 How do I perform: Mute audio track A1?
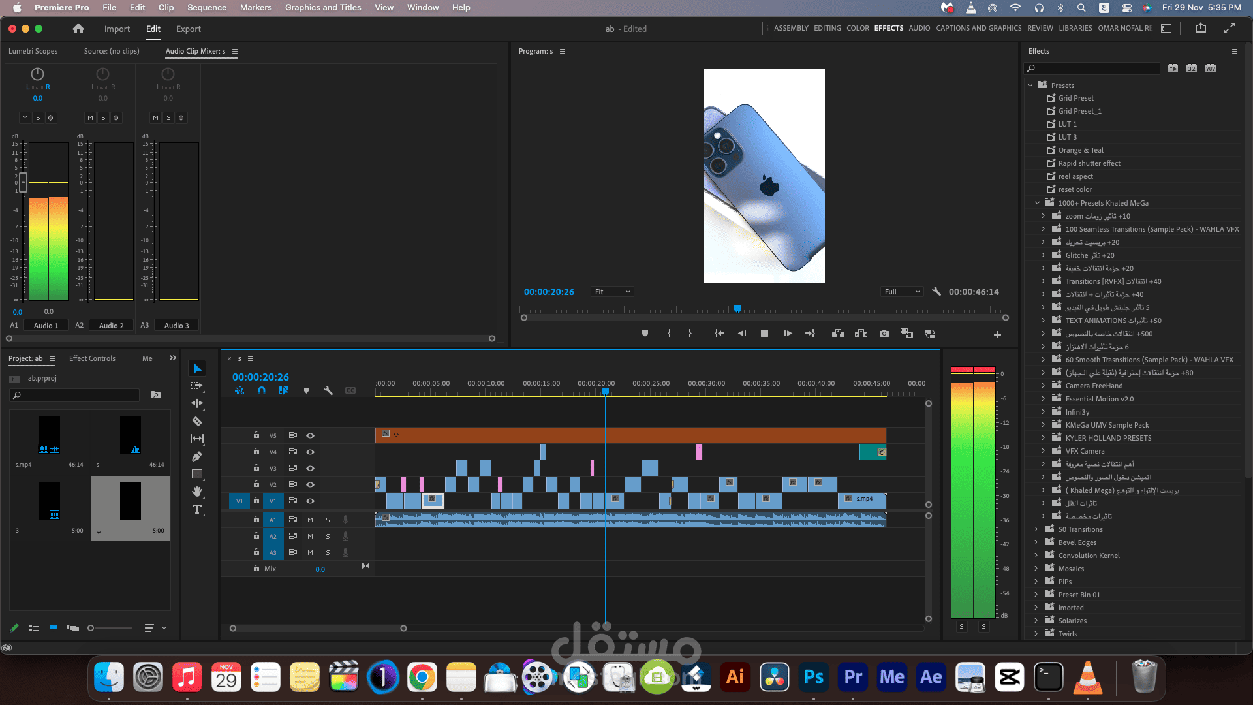[310, 520]
